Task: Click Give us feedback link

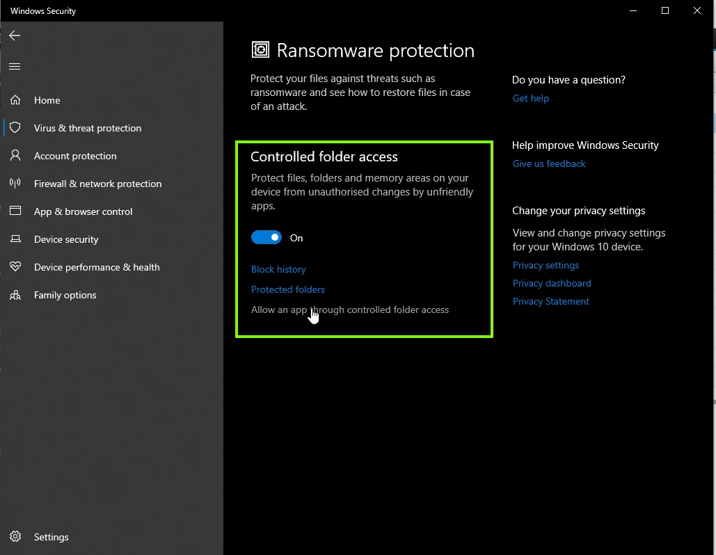Action: (x=549, y=163)
